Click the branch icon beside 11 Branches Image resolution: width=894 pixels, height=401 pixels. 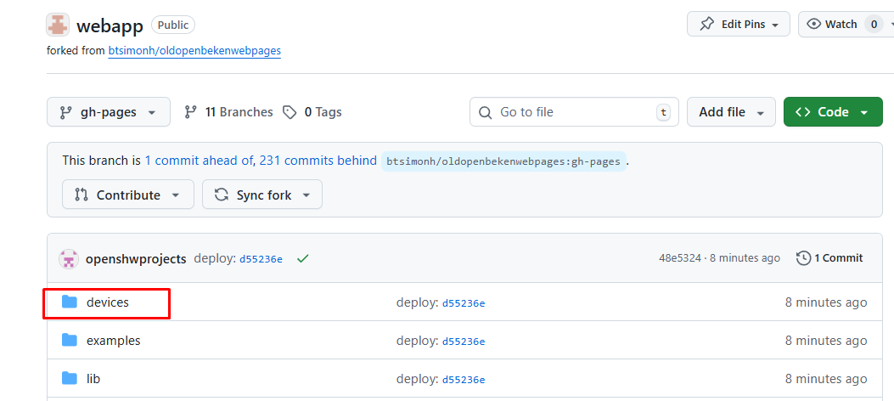coord(190,112)
